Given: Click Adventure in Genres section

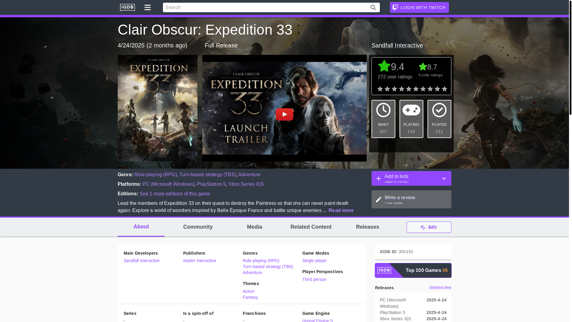Looking at the screenshot, I should (x=252, y=273).
